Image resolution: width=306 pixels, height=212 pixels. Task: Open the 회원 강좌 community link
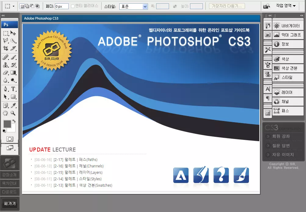(x=281, y=136)
